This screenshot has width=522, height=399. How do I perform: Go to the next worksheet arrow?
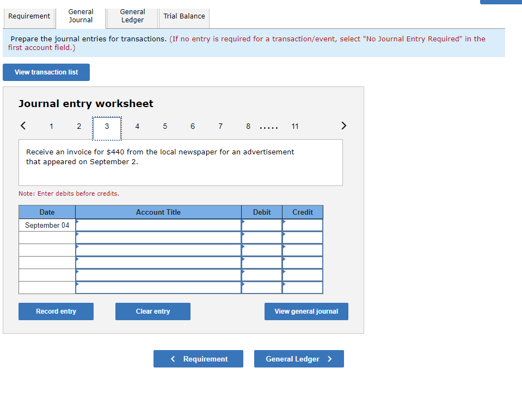[x=344, y=126]
